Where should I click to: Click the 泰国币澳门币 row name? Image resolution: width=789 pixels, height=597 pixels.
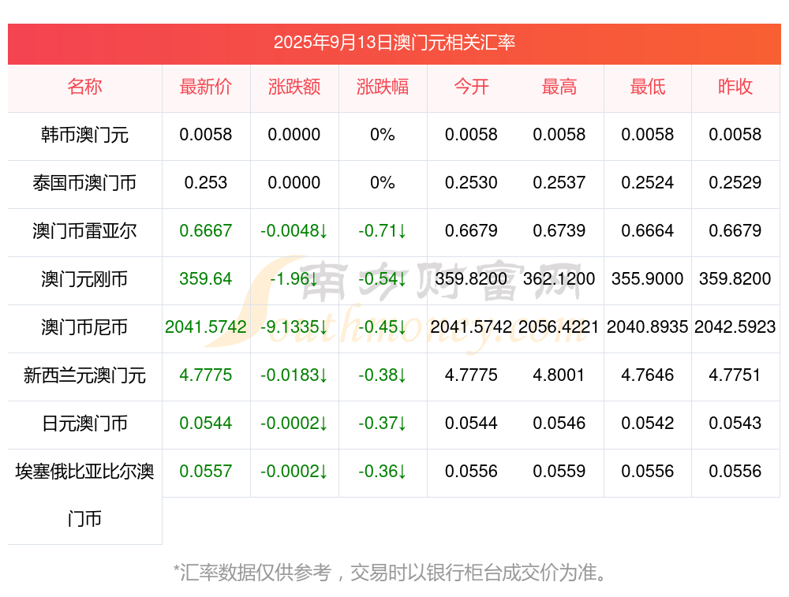(x=84, y=183)
